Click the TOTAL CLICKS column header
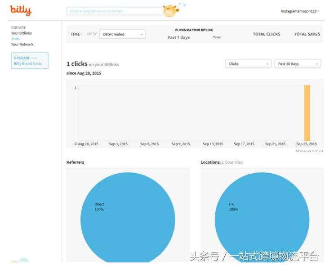This screenshot has width=325, height=265. [x=267, y=34]
